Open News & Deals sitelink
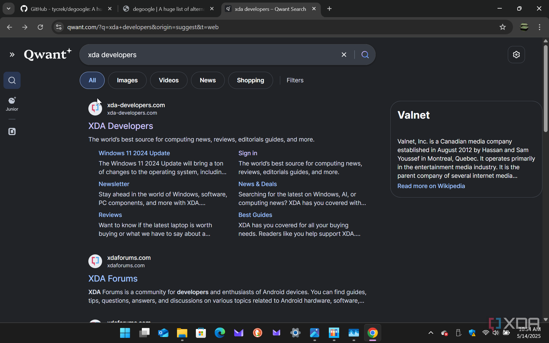Viewport: 549px width, 343px height. pos(258,184)
